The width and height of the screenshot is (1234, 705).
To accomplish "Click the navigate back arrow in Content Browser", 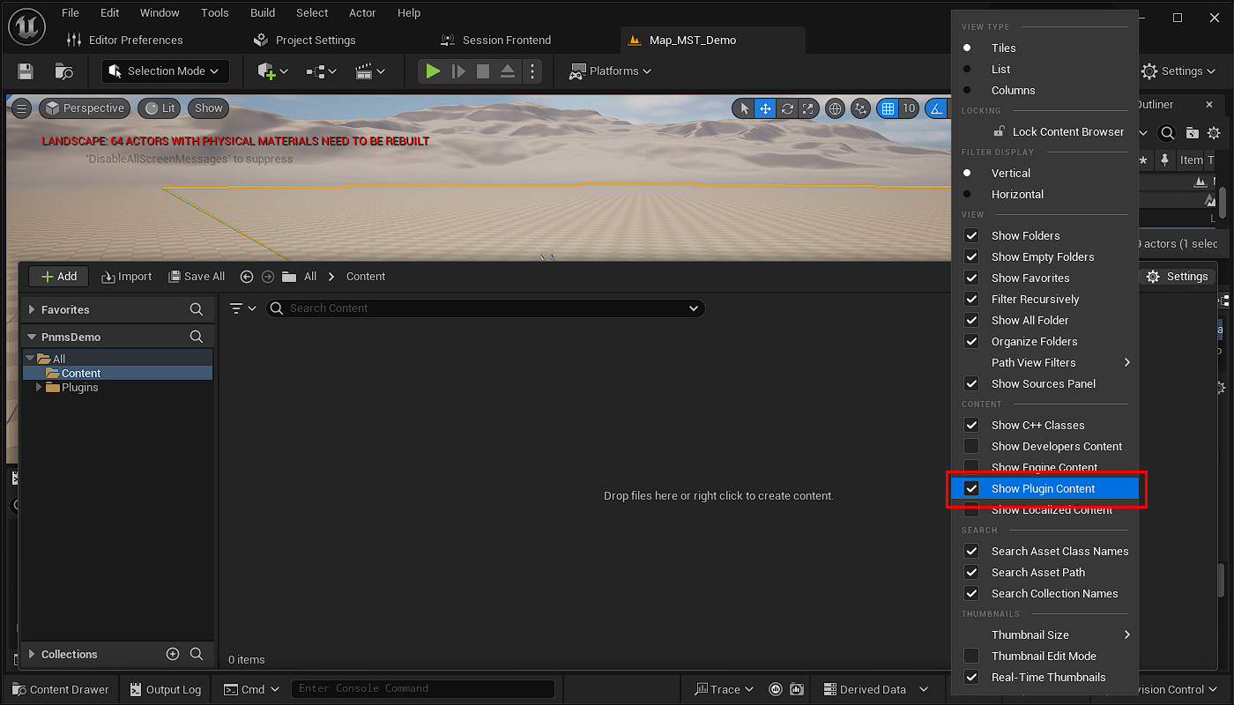I will [247, 277].
